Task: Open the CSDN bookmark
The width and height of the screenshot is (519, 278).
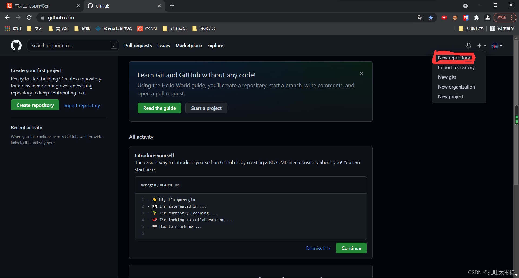Action: 147,29
